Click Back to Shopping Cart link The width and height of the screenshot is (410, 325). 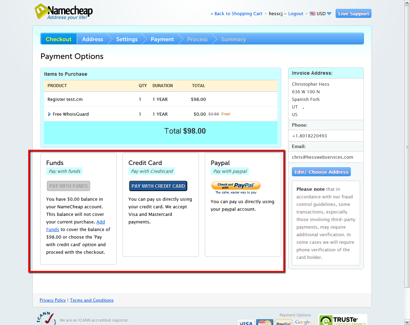click(236, 13)
